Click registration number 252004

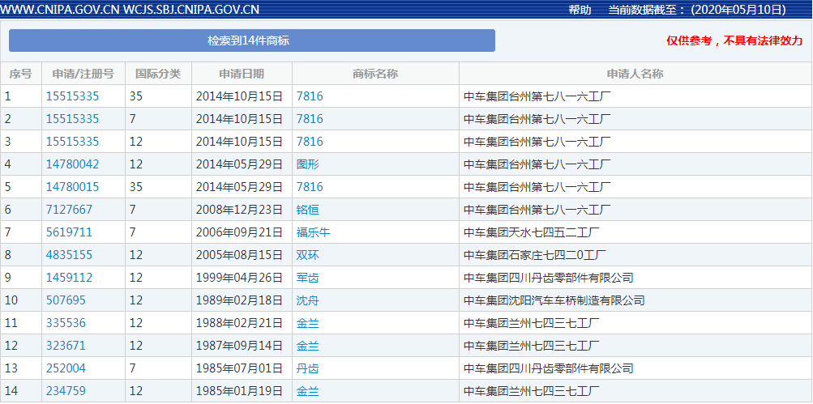(66, 368)
